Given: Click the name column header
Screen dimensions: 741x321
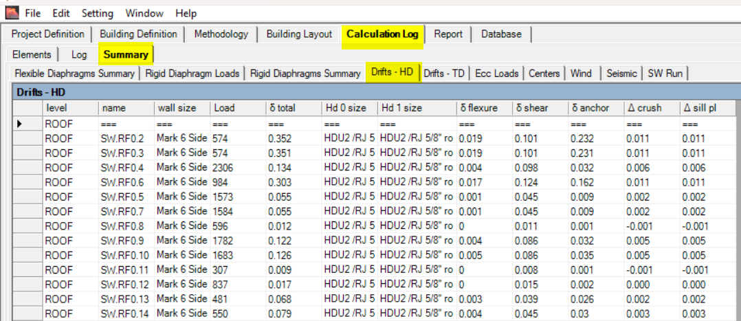Looking at the screenshot, I should (x=126, y=108).
